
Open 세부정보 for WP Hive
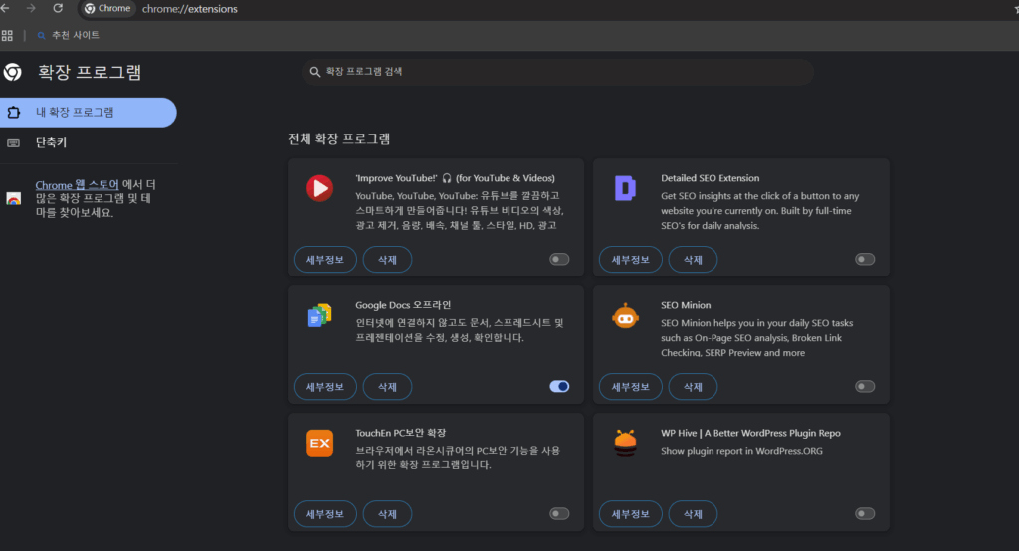[x=630, y=514]
